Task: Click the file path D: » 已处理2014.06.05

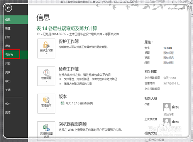Action: point(52,34)
